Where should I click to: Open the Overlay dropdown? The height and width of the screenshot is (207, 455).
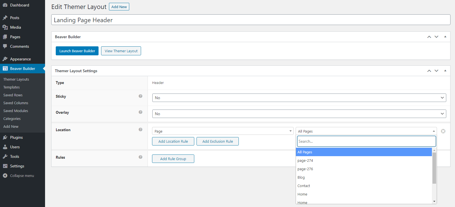pyautogui.click(x=299, y=114)
